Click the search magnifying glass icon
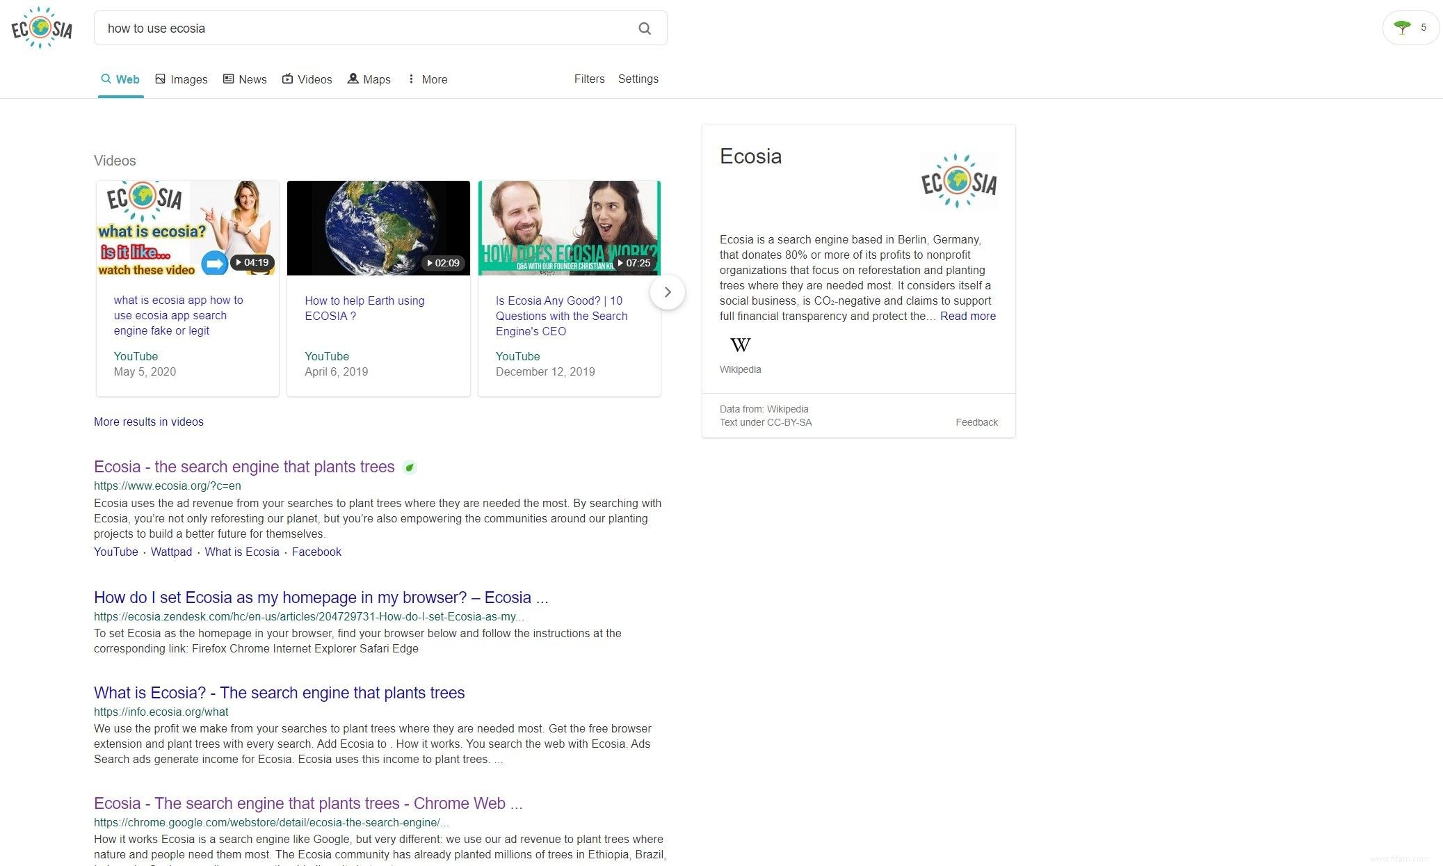The width and height of the screenshot is (1443, 866). (644, 28)
